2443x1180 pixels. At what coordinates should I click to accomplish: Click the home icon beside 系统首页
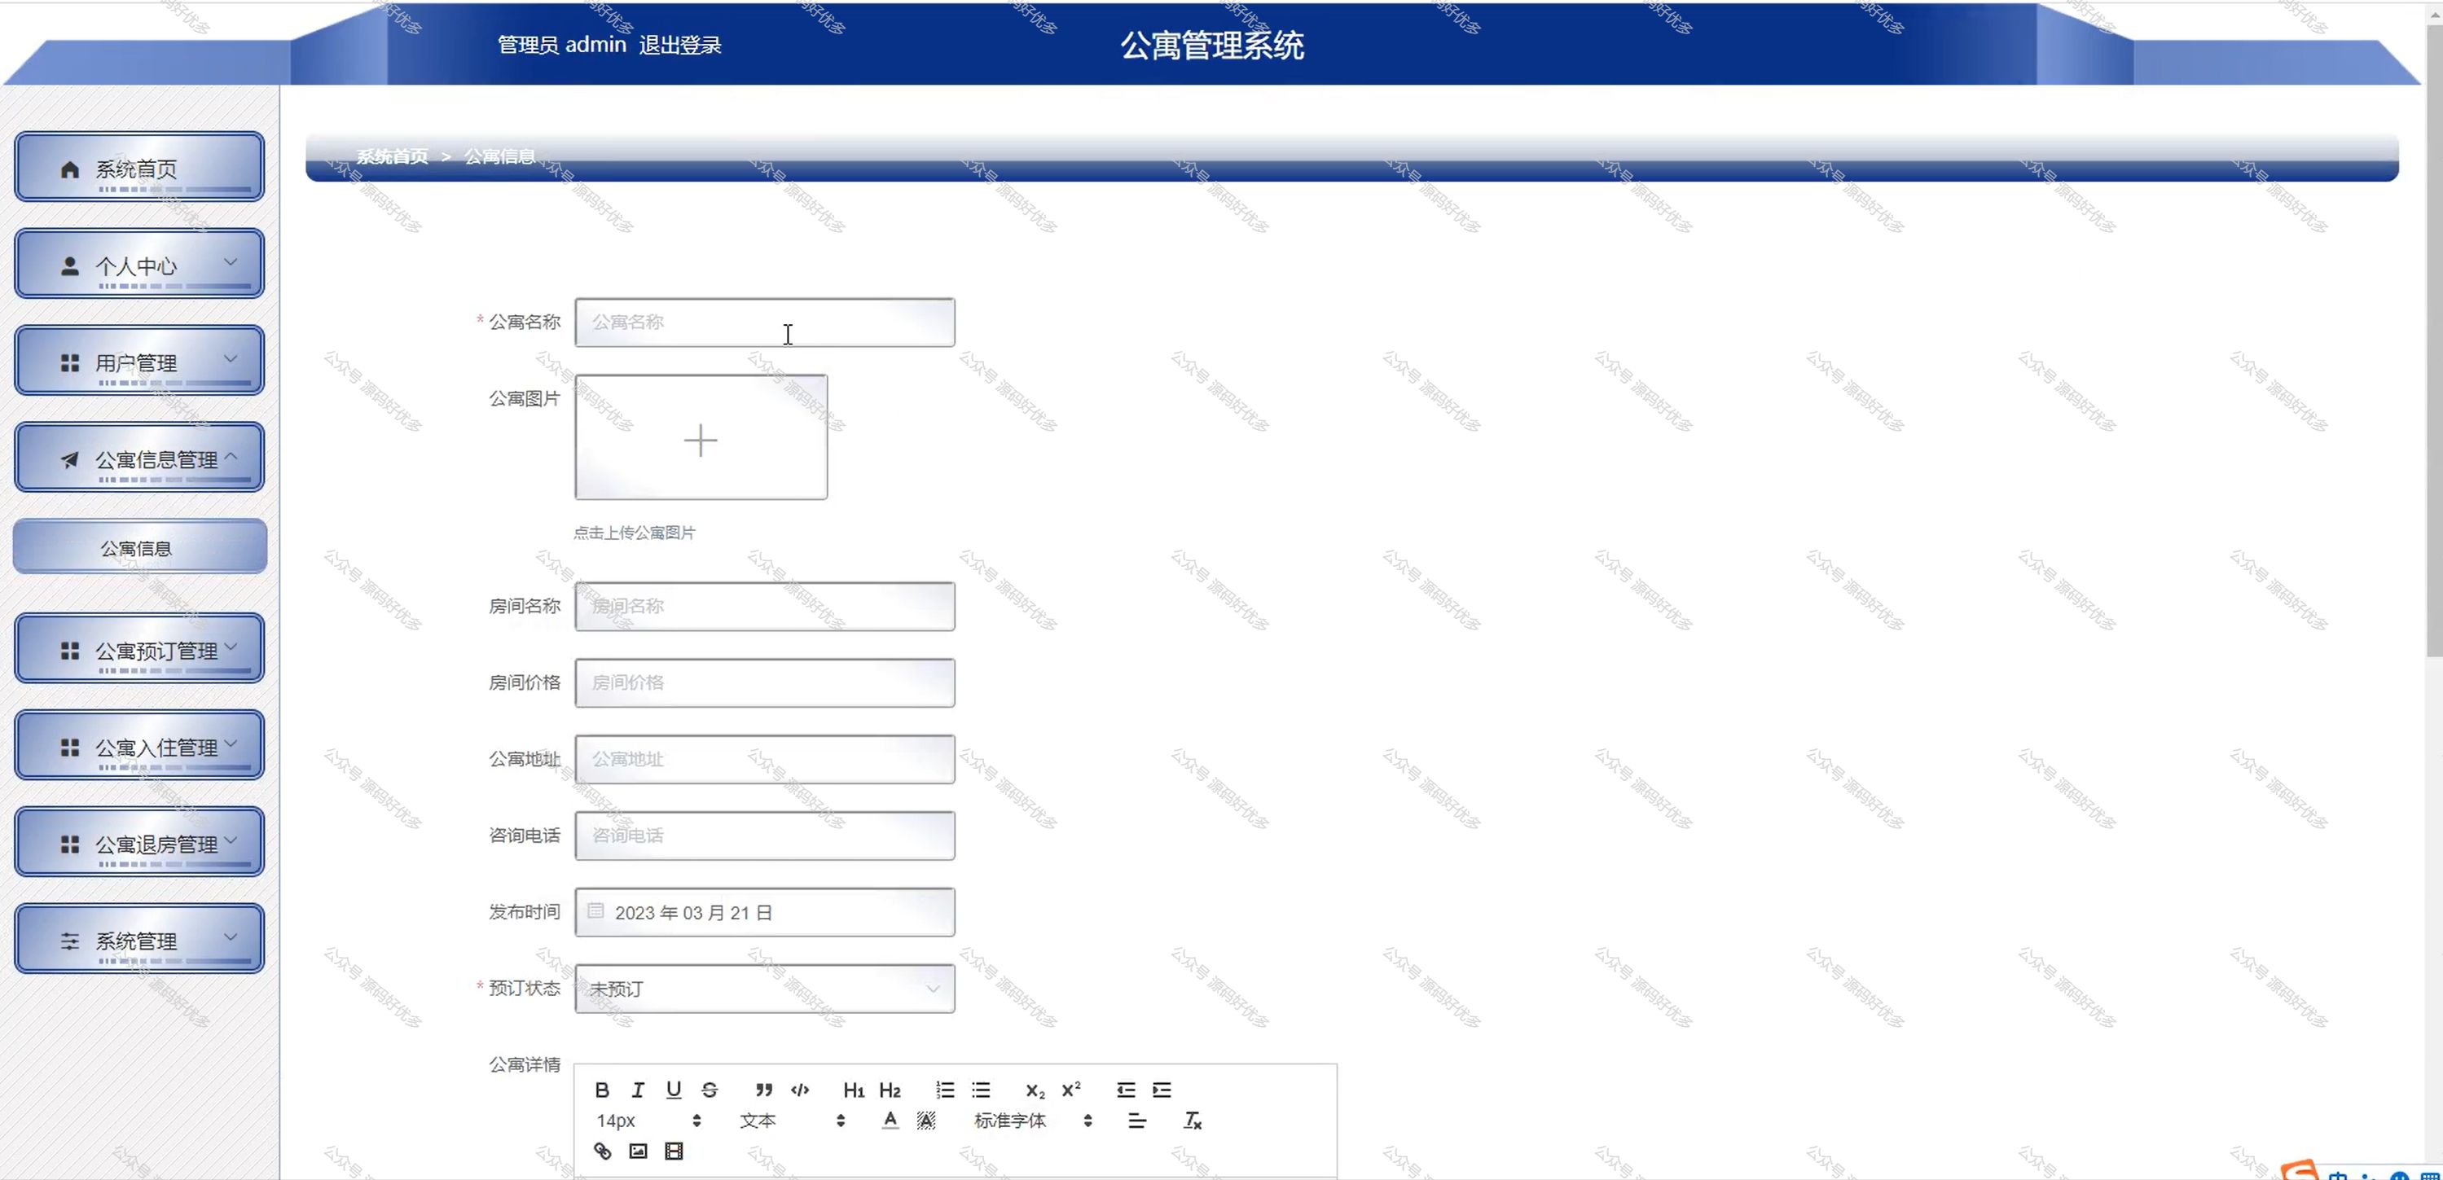69,169
